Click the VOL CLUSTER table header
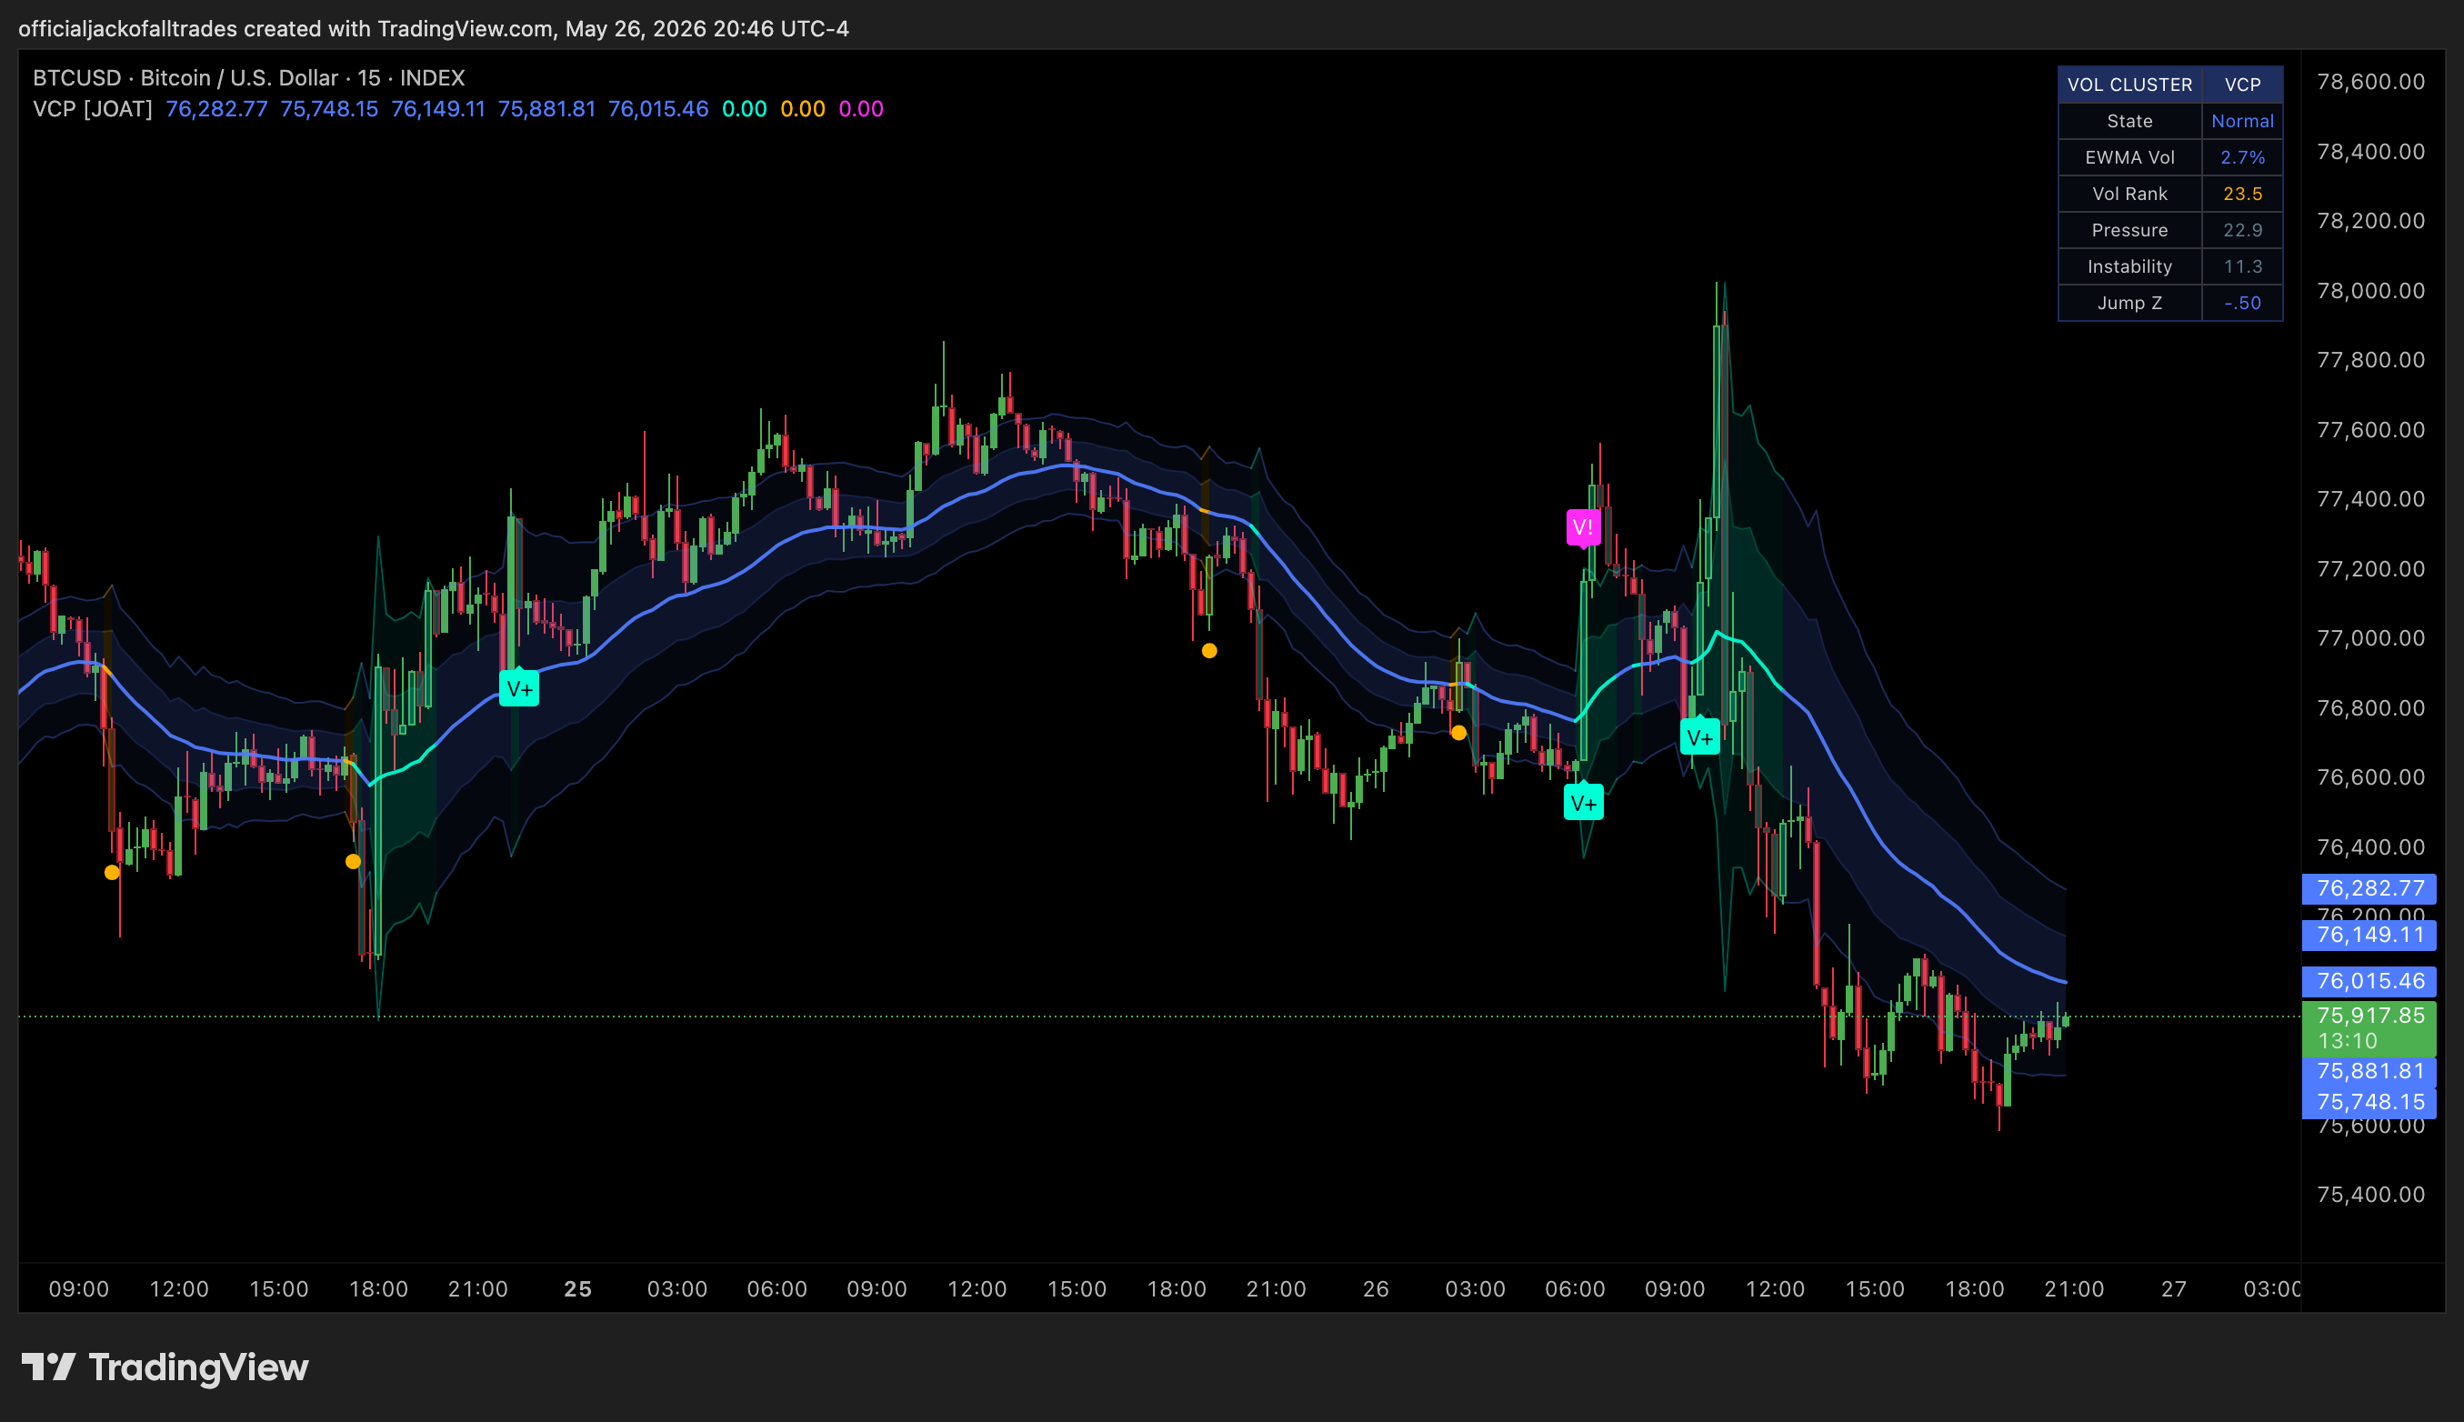 2130,84
